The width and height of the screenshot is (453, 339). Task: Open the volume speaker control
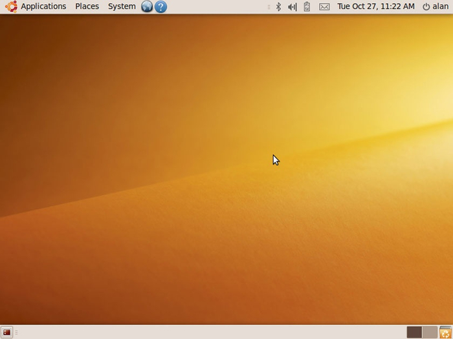[292, 6]
